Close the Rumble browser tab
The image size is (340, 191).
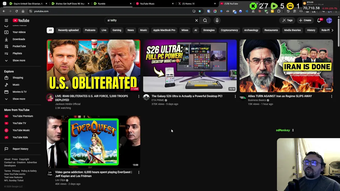coord(130,4)
